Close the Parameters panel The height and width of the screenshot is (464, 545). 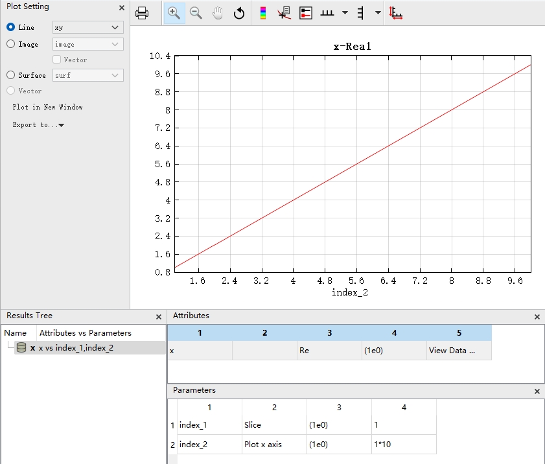pyautogui.click(x=537, y=391)
